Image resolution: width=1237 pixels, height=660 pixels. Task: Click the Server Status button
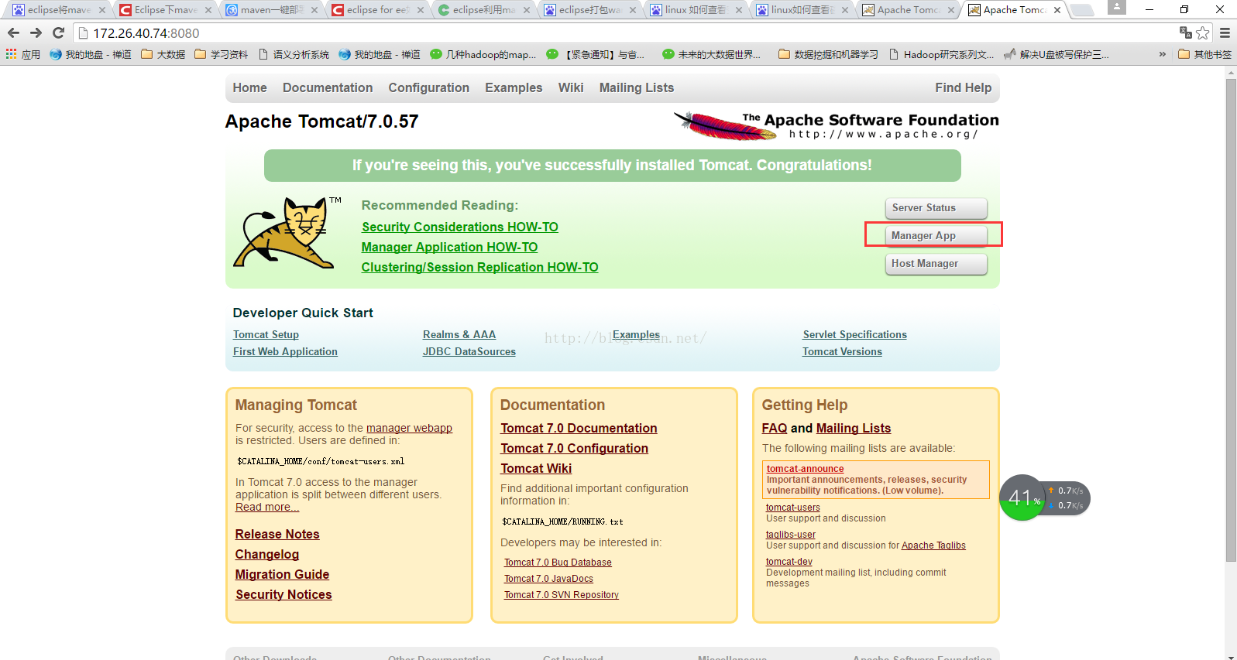point(936,208)
